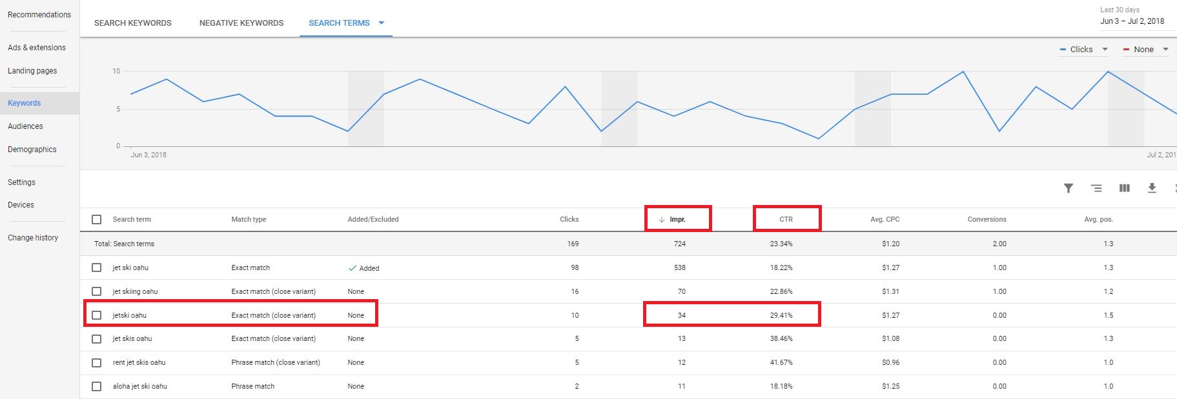This screenshot has height=399, width=1177.
Task: Sort by the Avg. pos. column header
Action: tap(1098, 220)
